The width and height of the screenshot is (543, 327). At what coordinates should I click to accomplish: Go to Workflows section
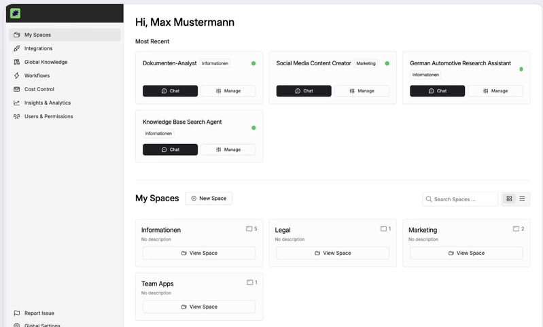tap(37, 75)
